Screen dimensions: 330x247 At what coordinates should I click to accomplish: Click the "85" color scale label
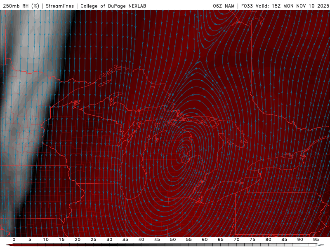[284, 240]
